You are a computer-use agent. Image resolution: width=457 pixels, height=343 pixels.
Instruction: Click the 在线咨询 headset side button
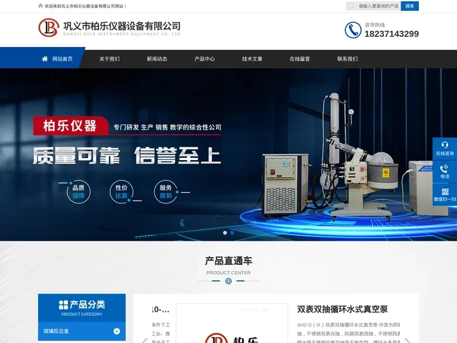tap(445, 149)
